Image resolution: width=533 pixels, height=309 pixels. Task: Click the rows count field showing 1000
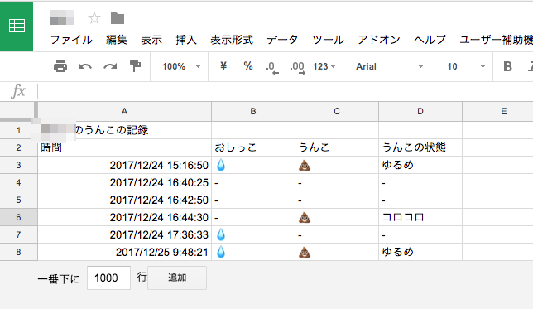(x=108, y=278)
